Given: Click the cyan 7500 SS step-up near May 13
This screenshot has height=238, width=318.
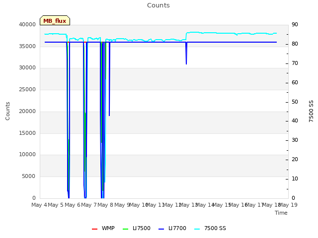Looking at the screenshot, I should pyautogui.click(x=186, y=36).
